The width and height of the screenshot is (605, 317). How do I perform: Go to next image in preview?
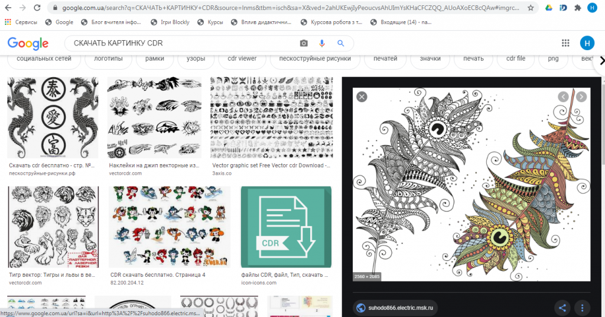(582, 97)
